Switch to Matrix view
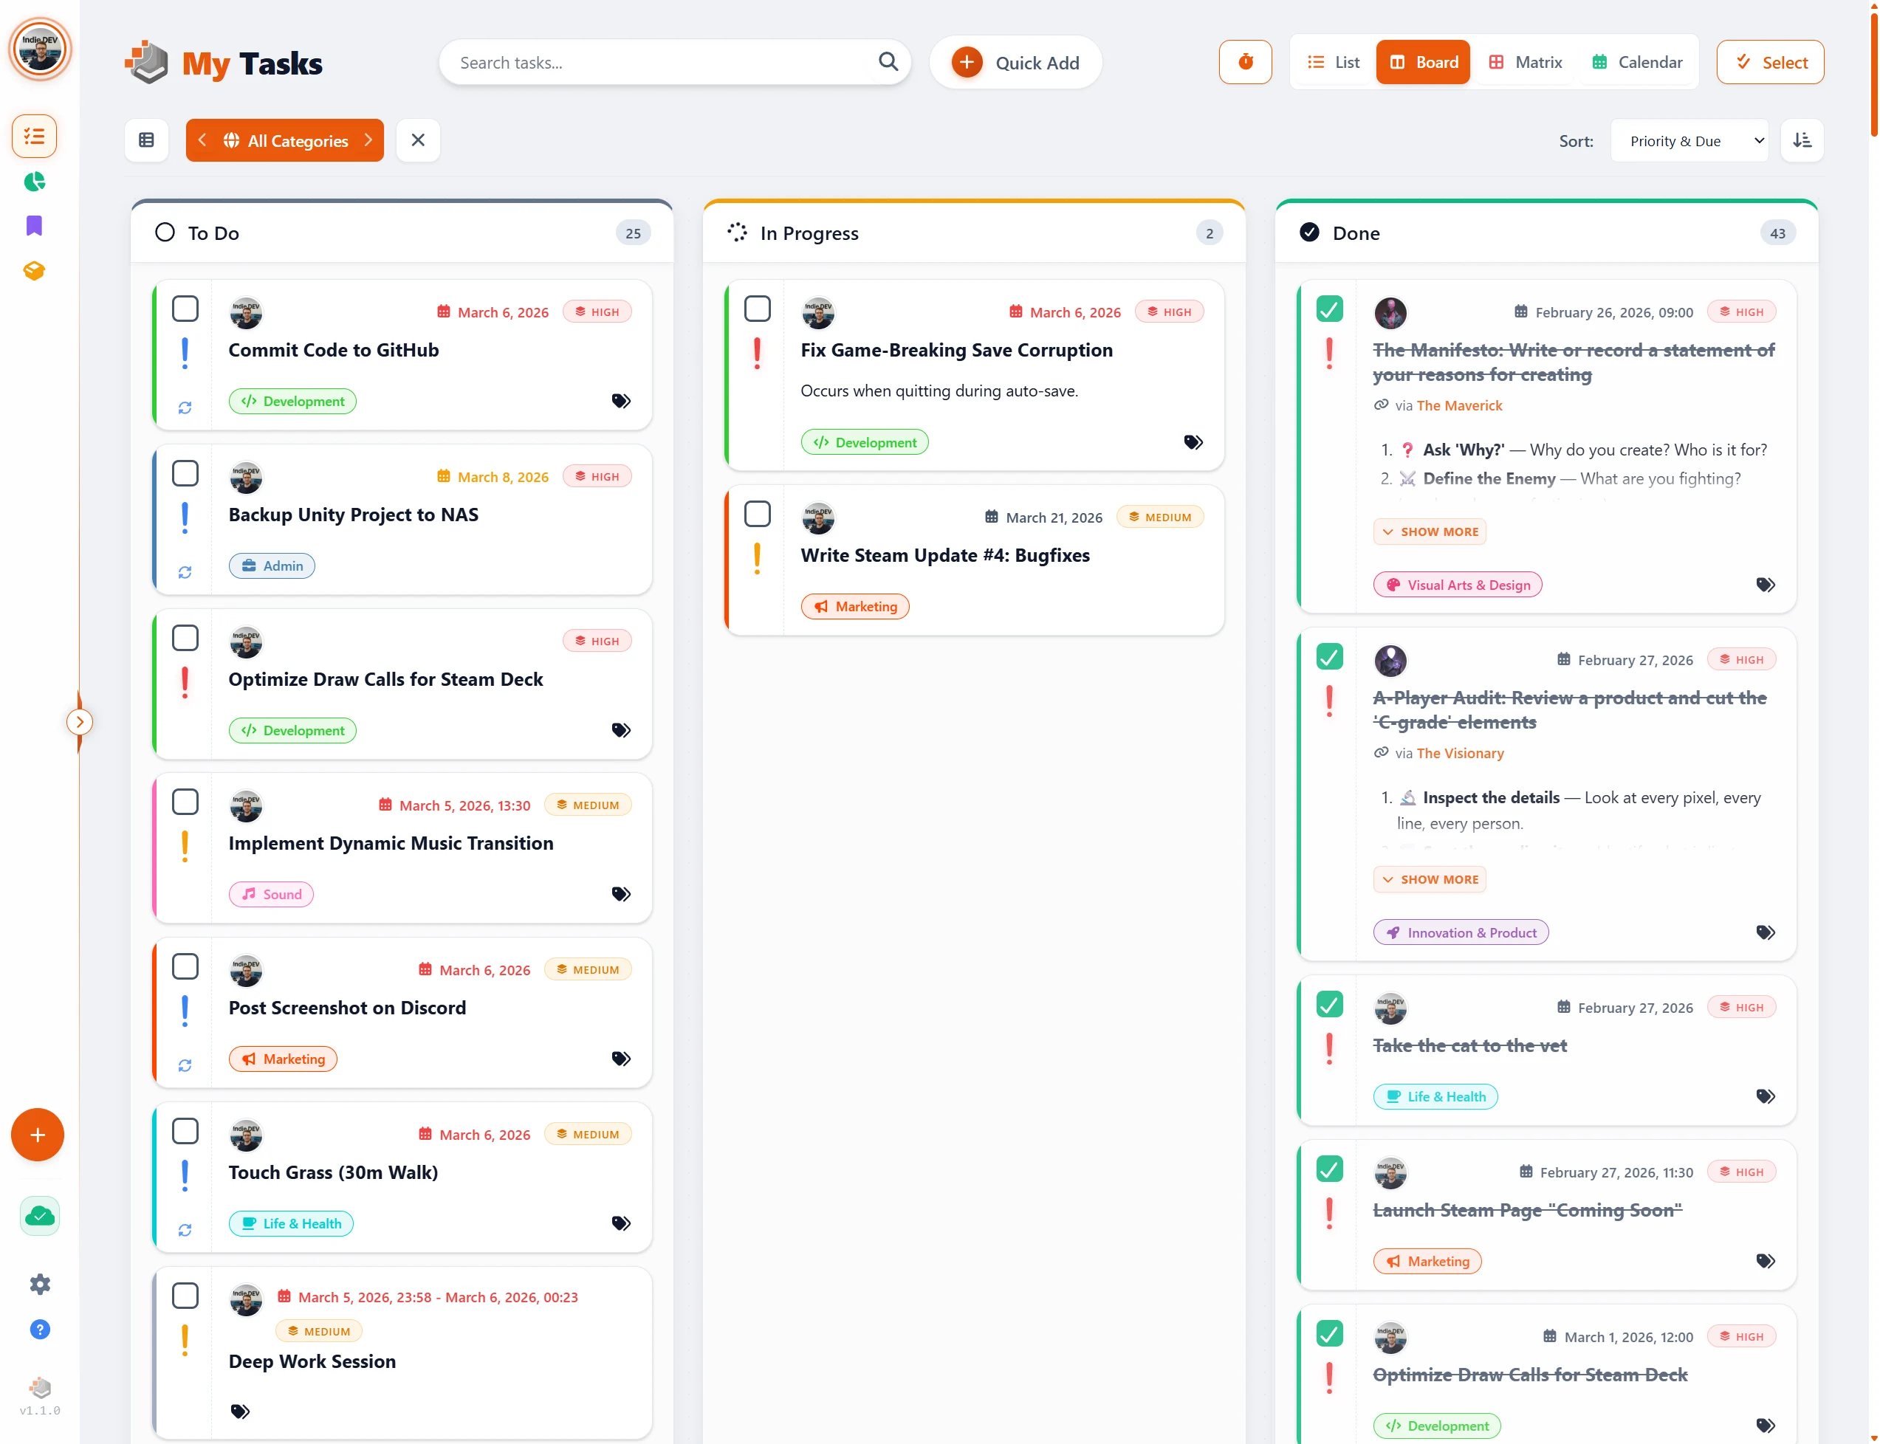The height and width of the screenshot is (1444, 1880). point(1525,62)
